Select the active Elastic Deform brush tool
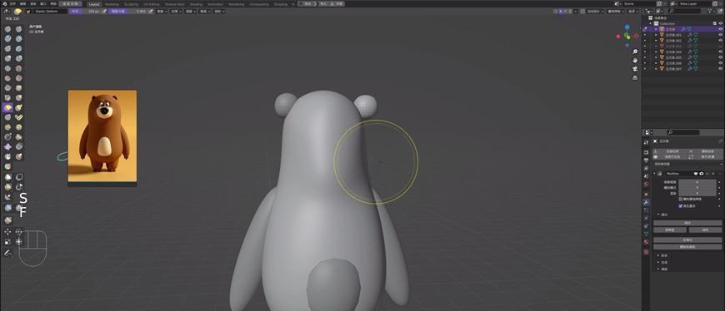Screen dimensions: 725x311 tap(7, 107)
